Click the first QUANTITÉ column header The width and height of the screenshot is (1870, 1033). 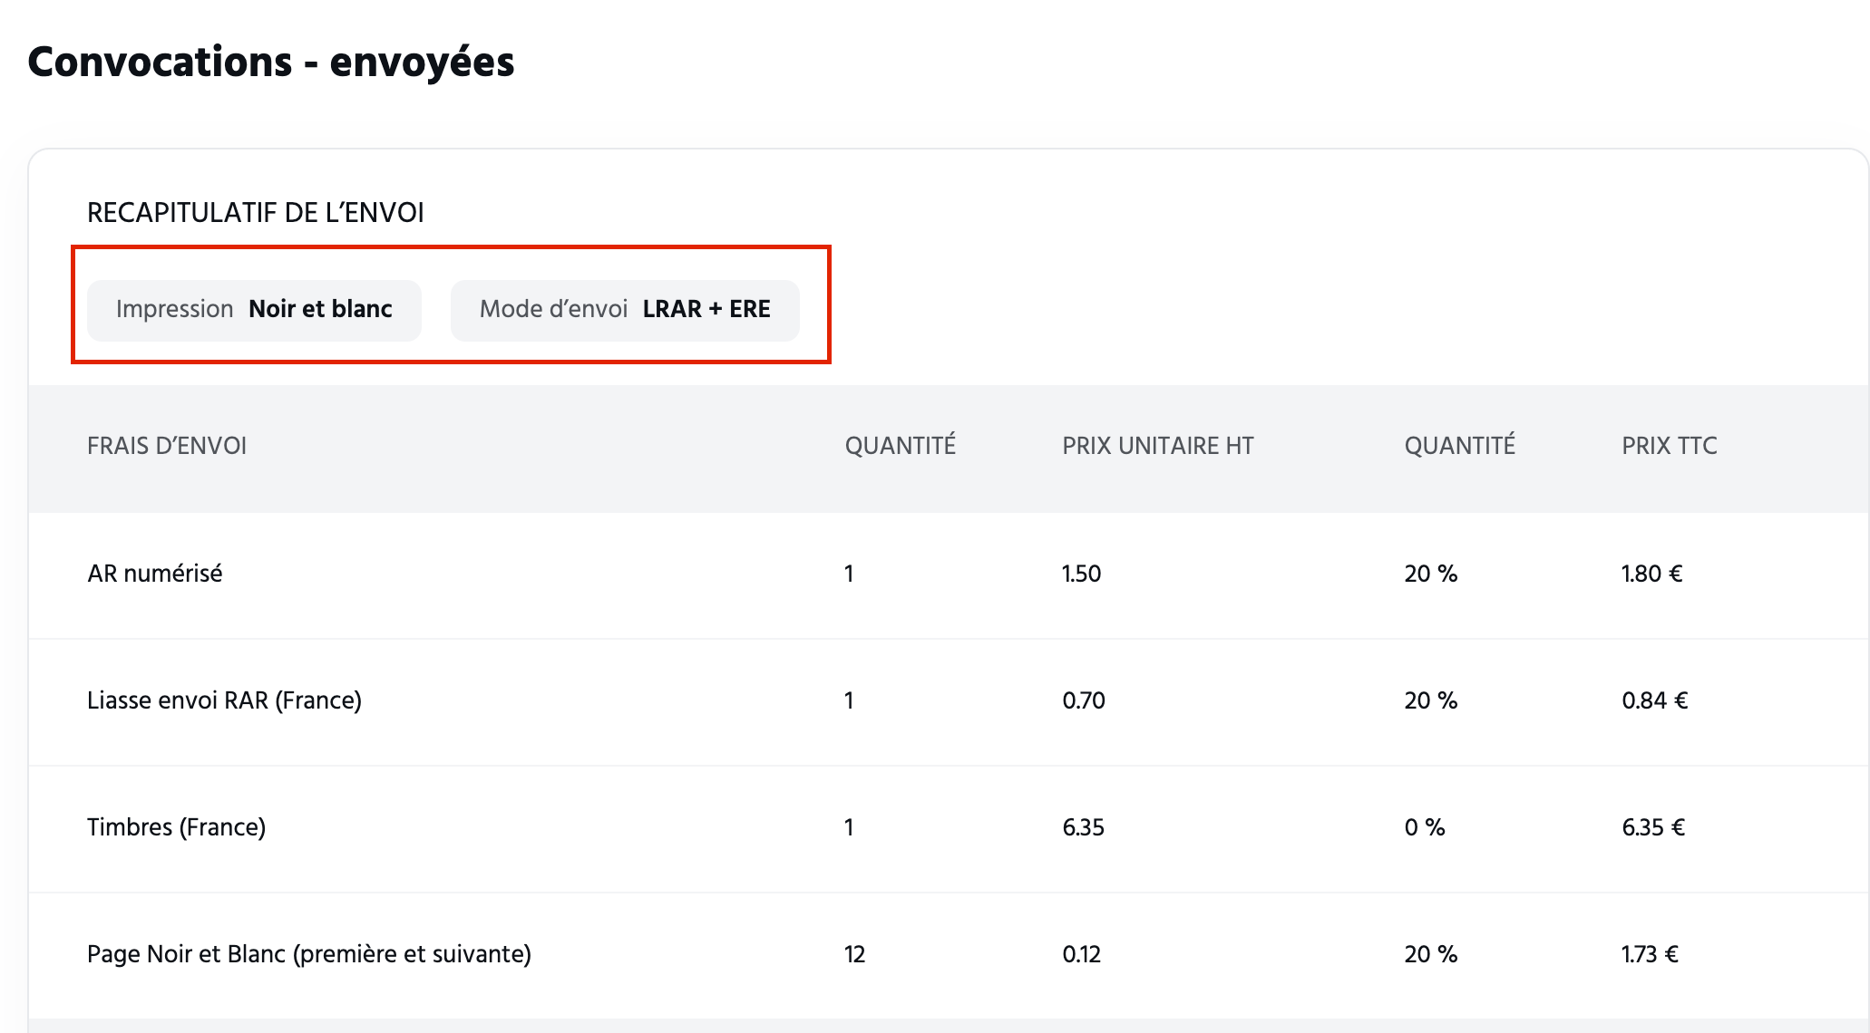coord(901,446)
